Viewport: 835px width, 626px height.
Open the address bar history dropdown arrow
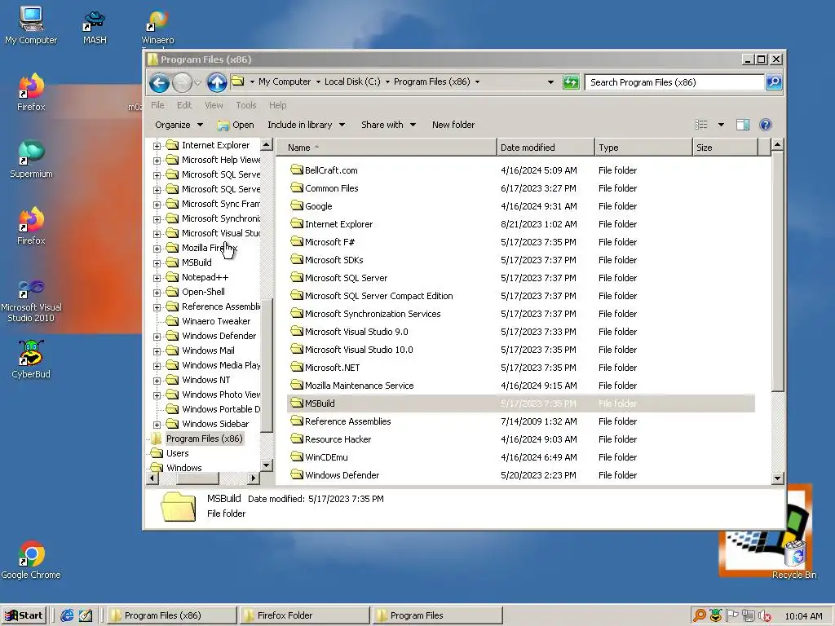(550, 82)
